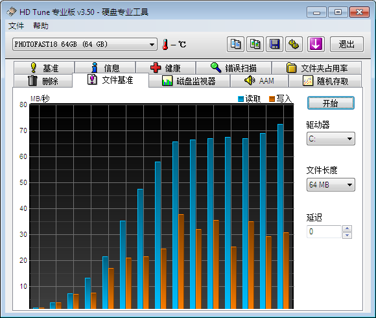This screenshot has width=376, height=318.
Task: Open options via the wrench gear icon
Action: pos(294,44)
